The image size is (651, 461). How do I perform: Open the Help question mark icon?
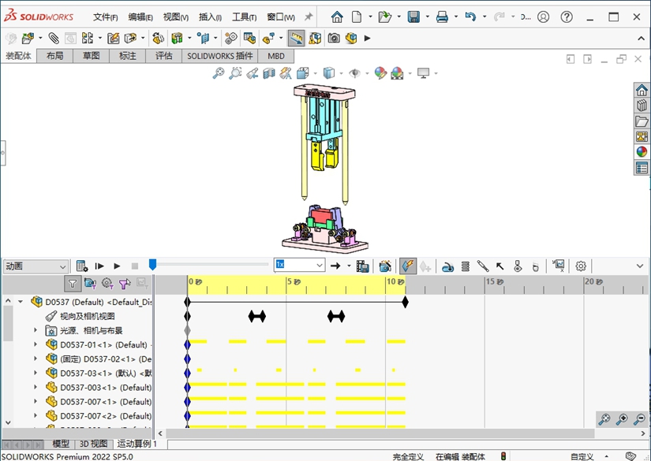point(567,17)
